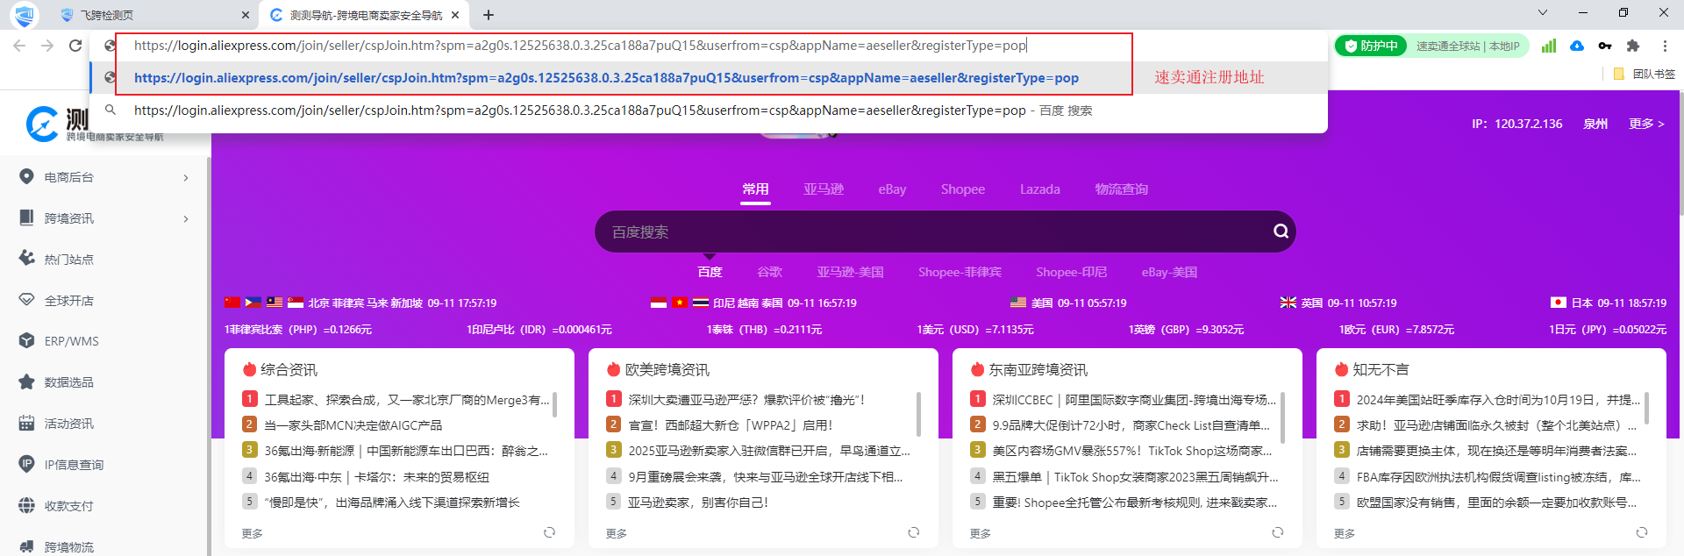Refresh the 东南亚跨境资讯 news card
The height and width of the screenshot is (556, 1684).
pos(1277,532)
